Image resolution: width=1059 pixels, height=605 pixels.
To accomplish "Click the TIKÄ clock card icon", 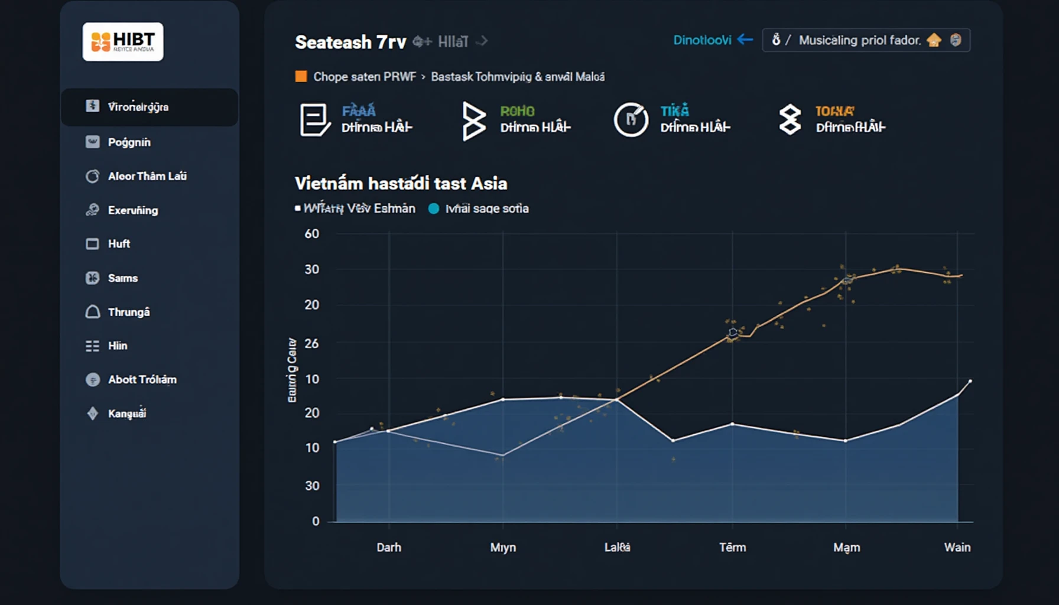I will [631, 119].
